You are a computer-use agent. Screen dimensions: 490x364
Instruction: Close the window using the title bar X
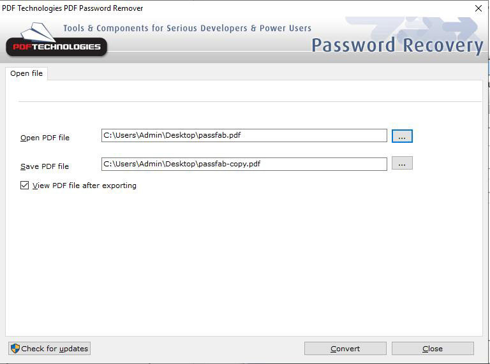[x=479, y=8]
